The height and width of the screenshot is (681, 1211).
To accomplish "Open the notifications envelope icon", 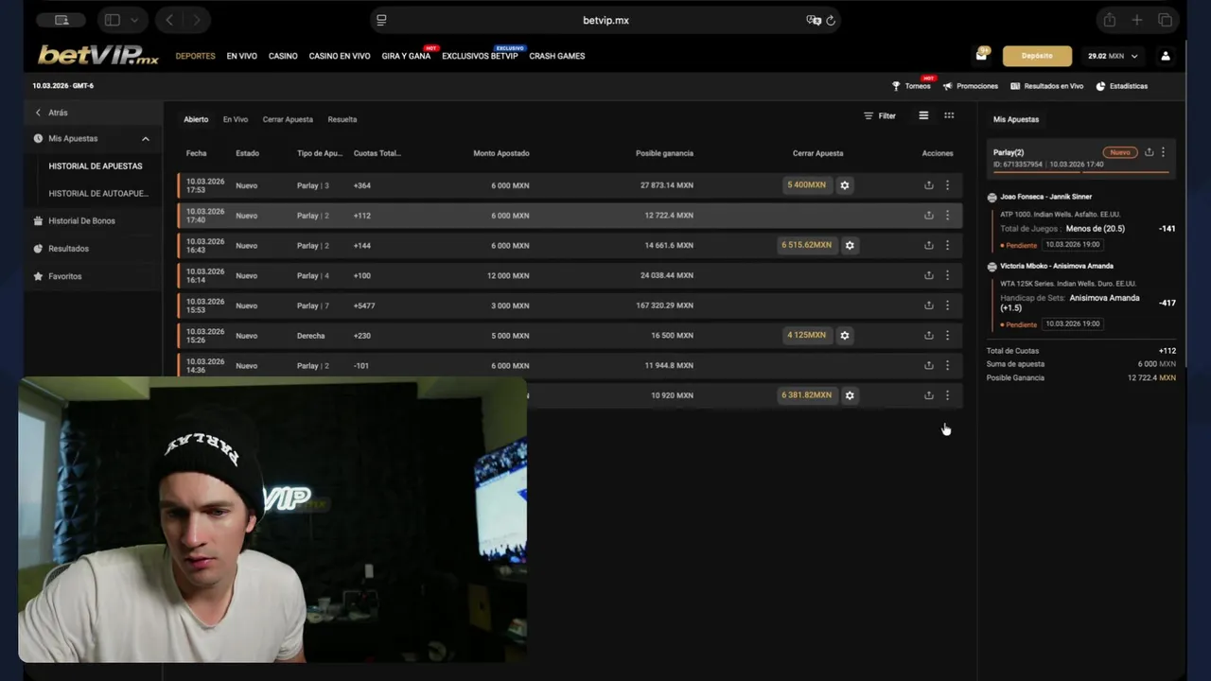I will (982, 56).
